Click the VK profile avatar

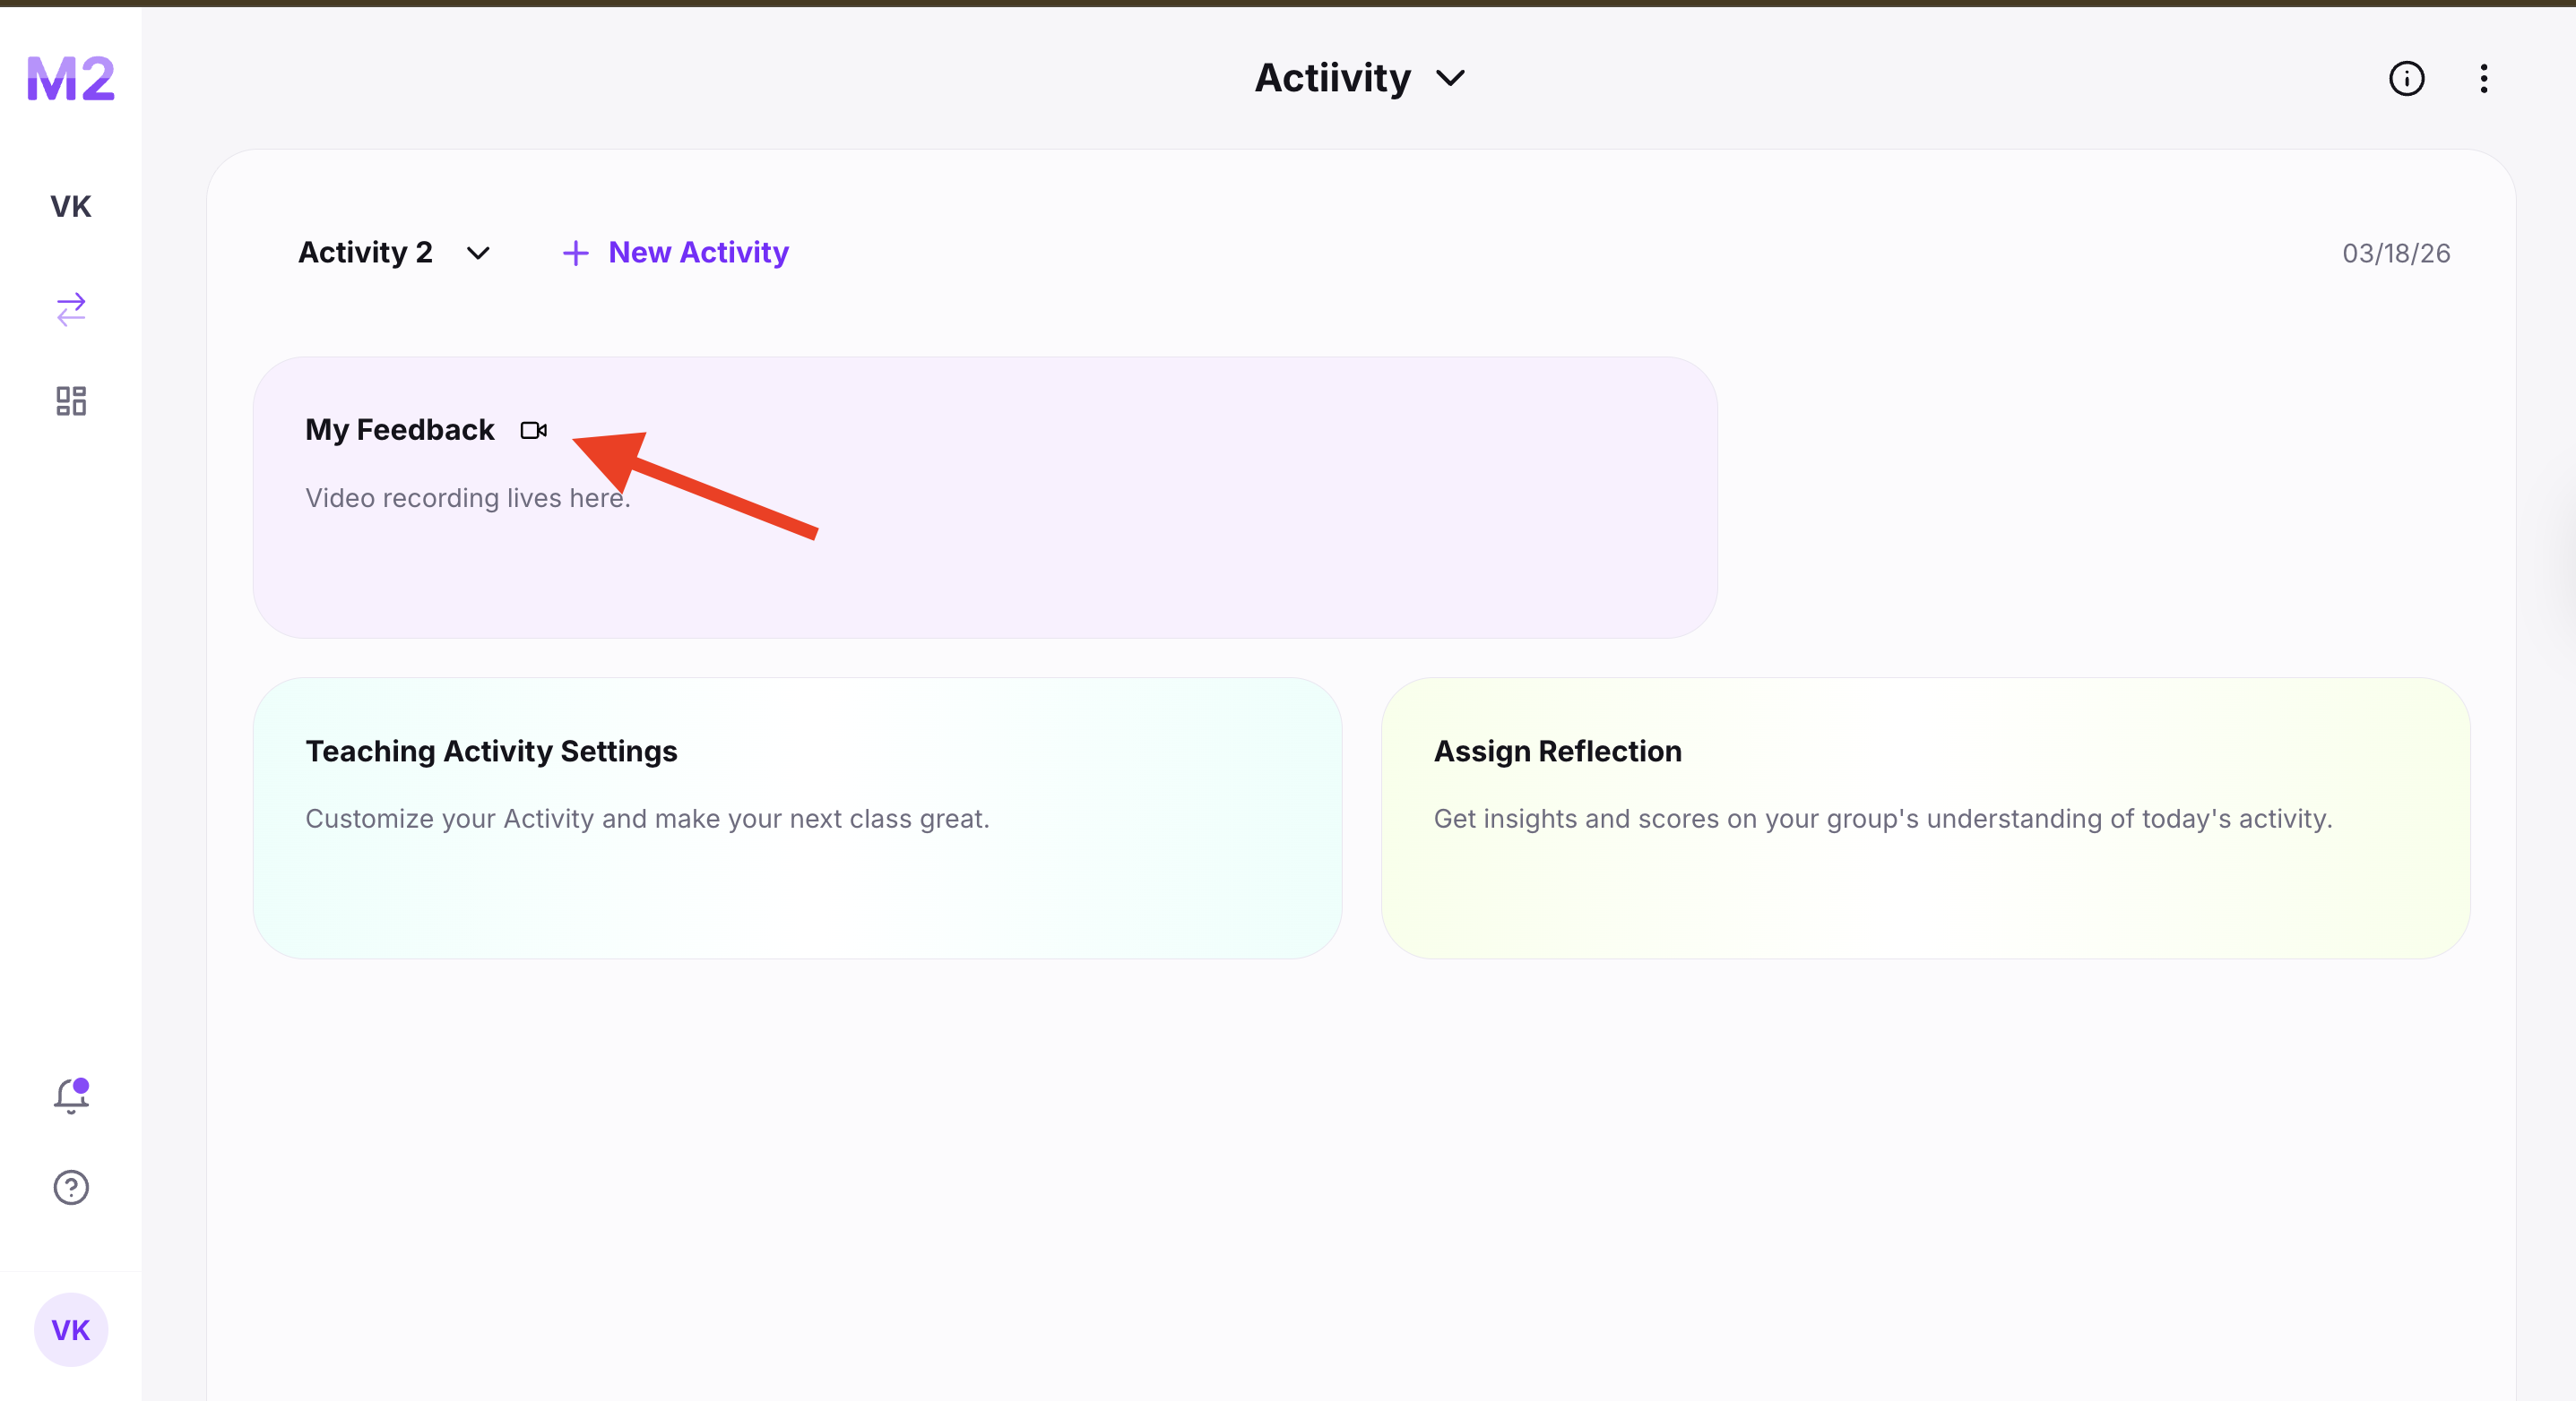[x=71, y=1329]
